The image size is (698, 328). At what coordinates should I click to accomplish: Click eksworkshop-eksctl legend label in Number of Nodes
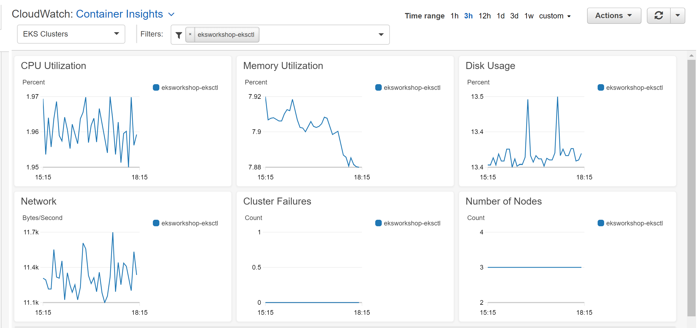point(634,223)
